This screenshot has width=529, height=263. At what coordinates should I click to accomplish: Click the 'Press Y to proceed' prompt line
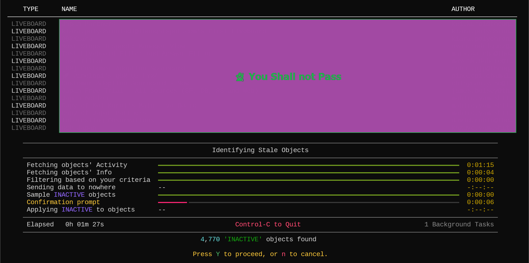tap(260, 254)
